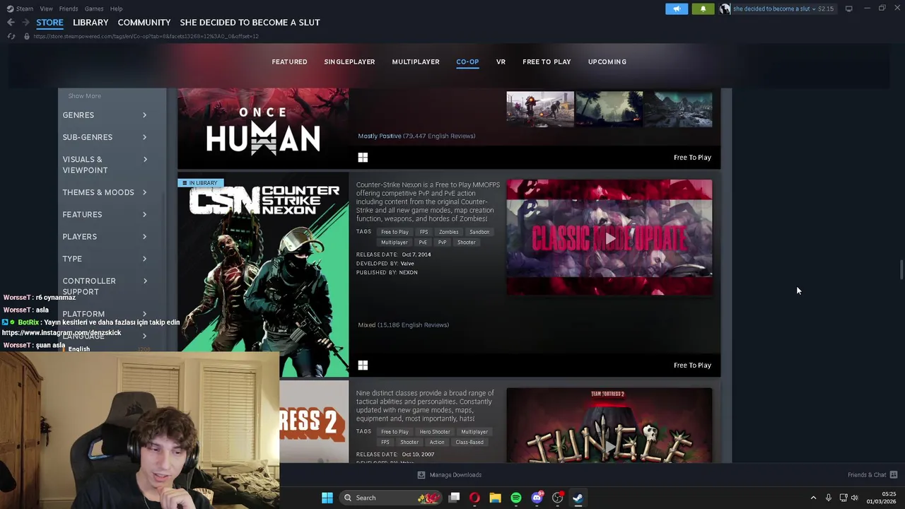Click Show More in the filter sidebar

point(84,96)
